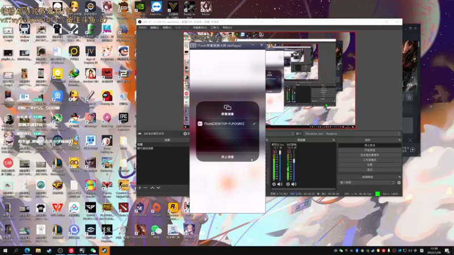Image resolution: width=454 pixels, height=255 pixels.
Task: Adjust the first mixer channel volume fader
Action: click(280, 152)
